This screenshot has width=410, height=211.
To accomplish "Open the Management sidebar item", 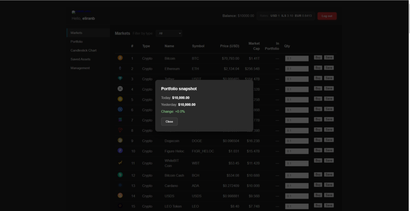I will coord(80,68).
